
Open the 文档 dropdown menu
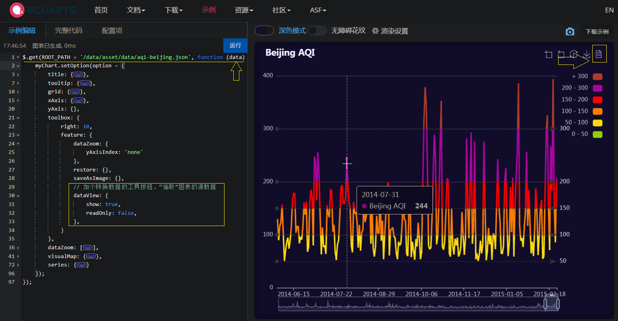click(136, 10)
